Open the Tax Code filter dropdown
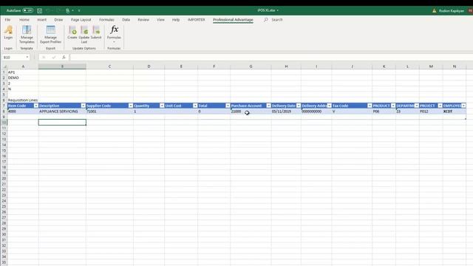Image resolution: width=473 pixels, height=266 pixels. tap(370, 106)
